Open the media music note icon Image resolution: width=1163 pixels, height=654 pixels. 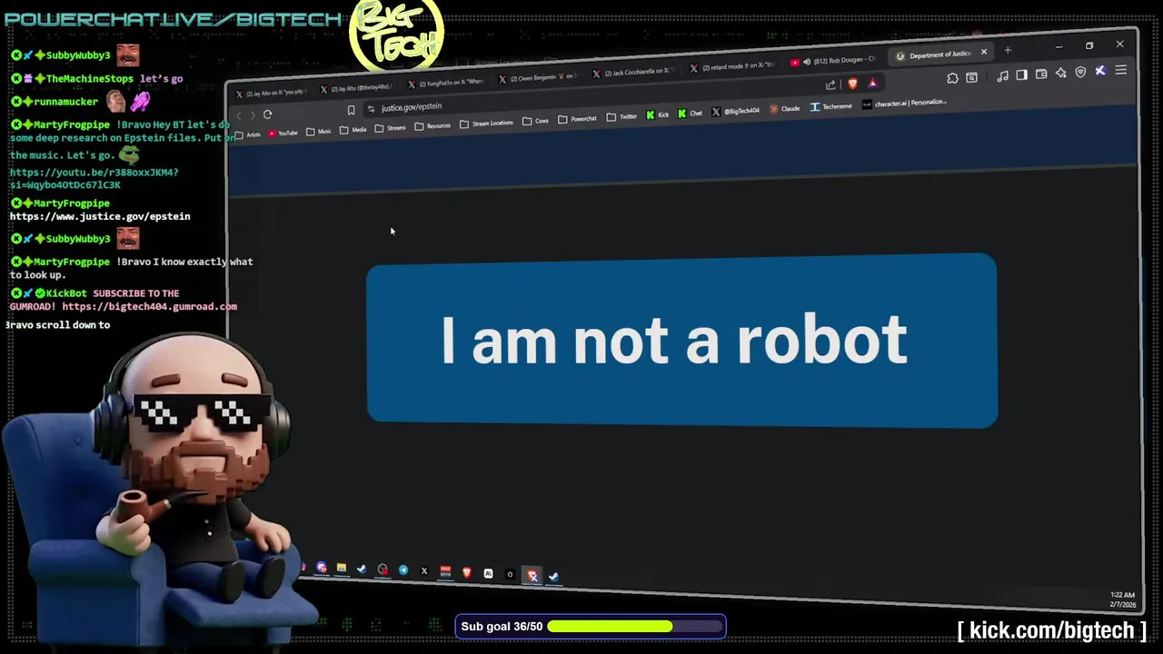[x=1002, y=76]
